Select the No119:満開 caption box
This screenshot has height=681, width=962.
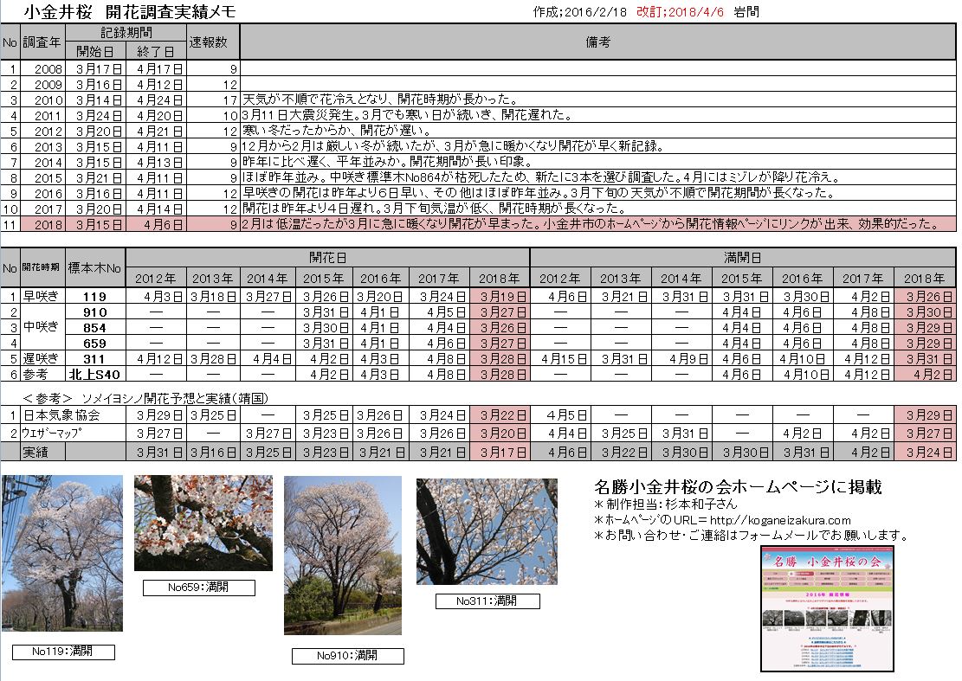(63, 651)
